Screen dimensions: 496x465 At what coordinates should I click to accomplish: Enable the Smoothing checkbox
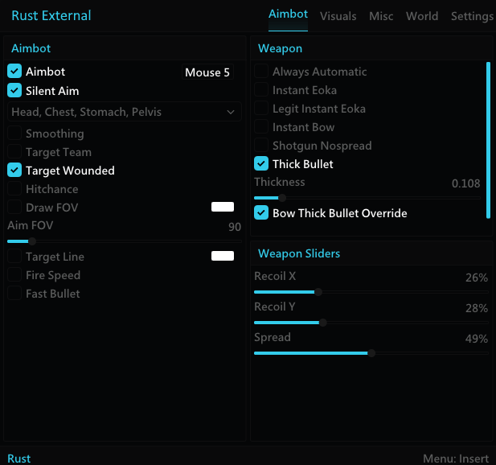coord(14,134)
